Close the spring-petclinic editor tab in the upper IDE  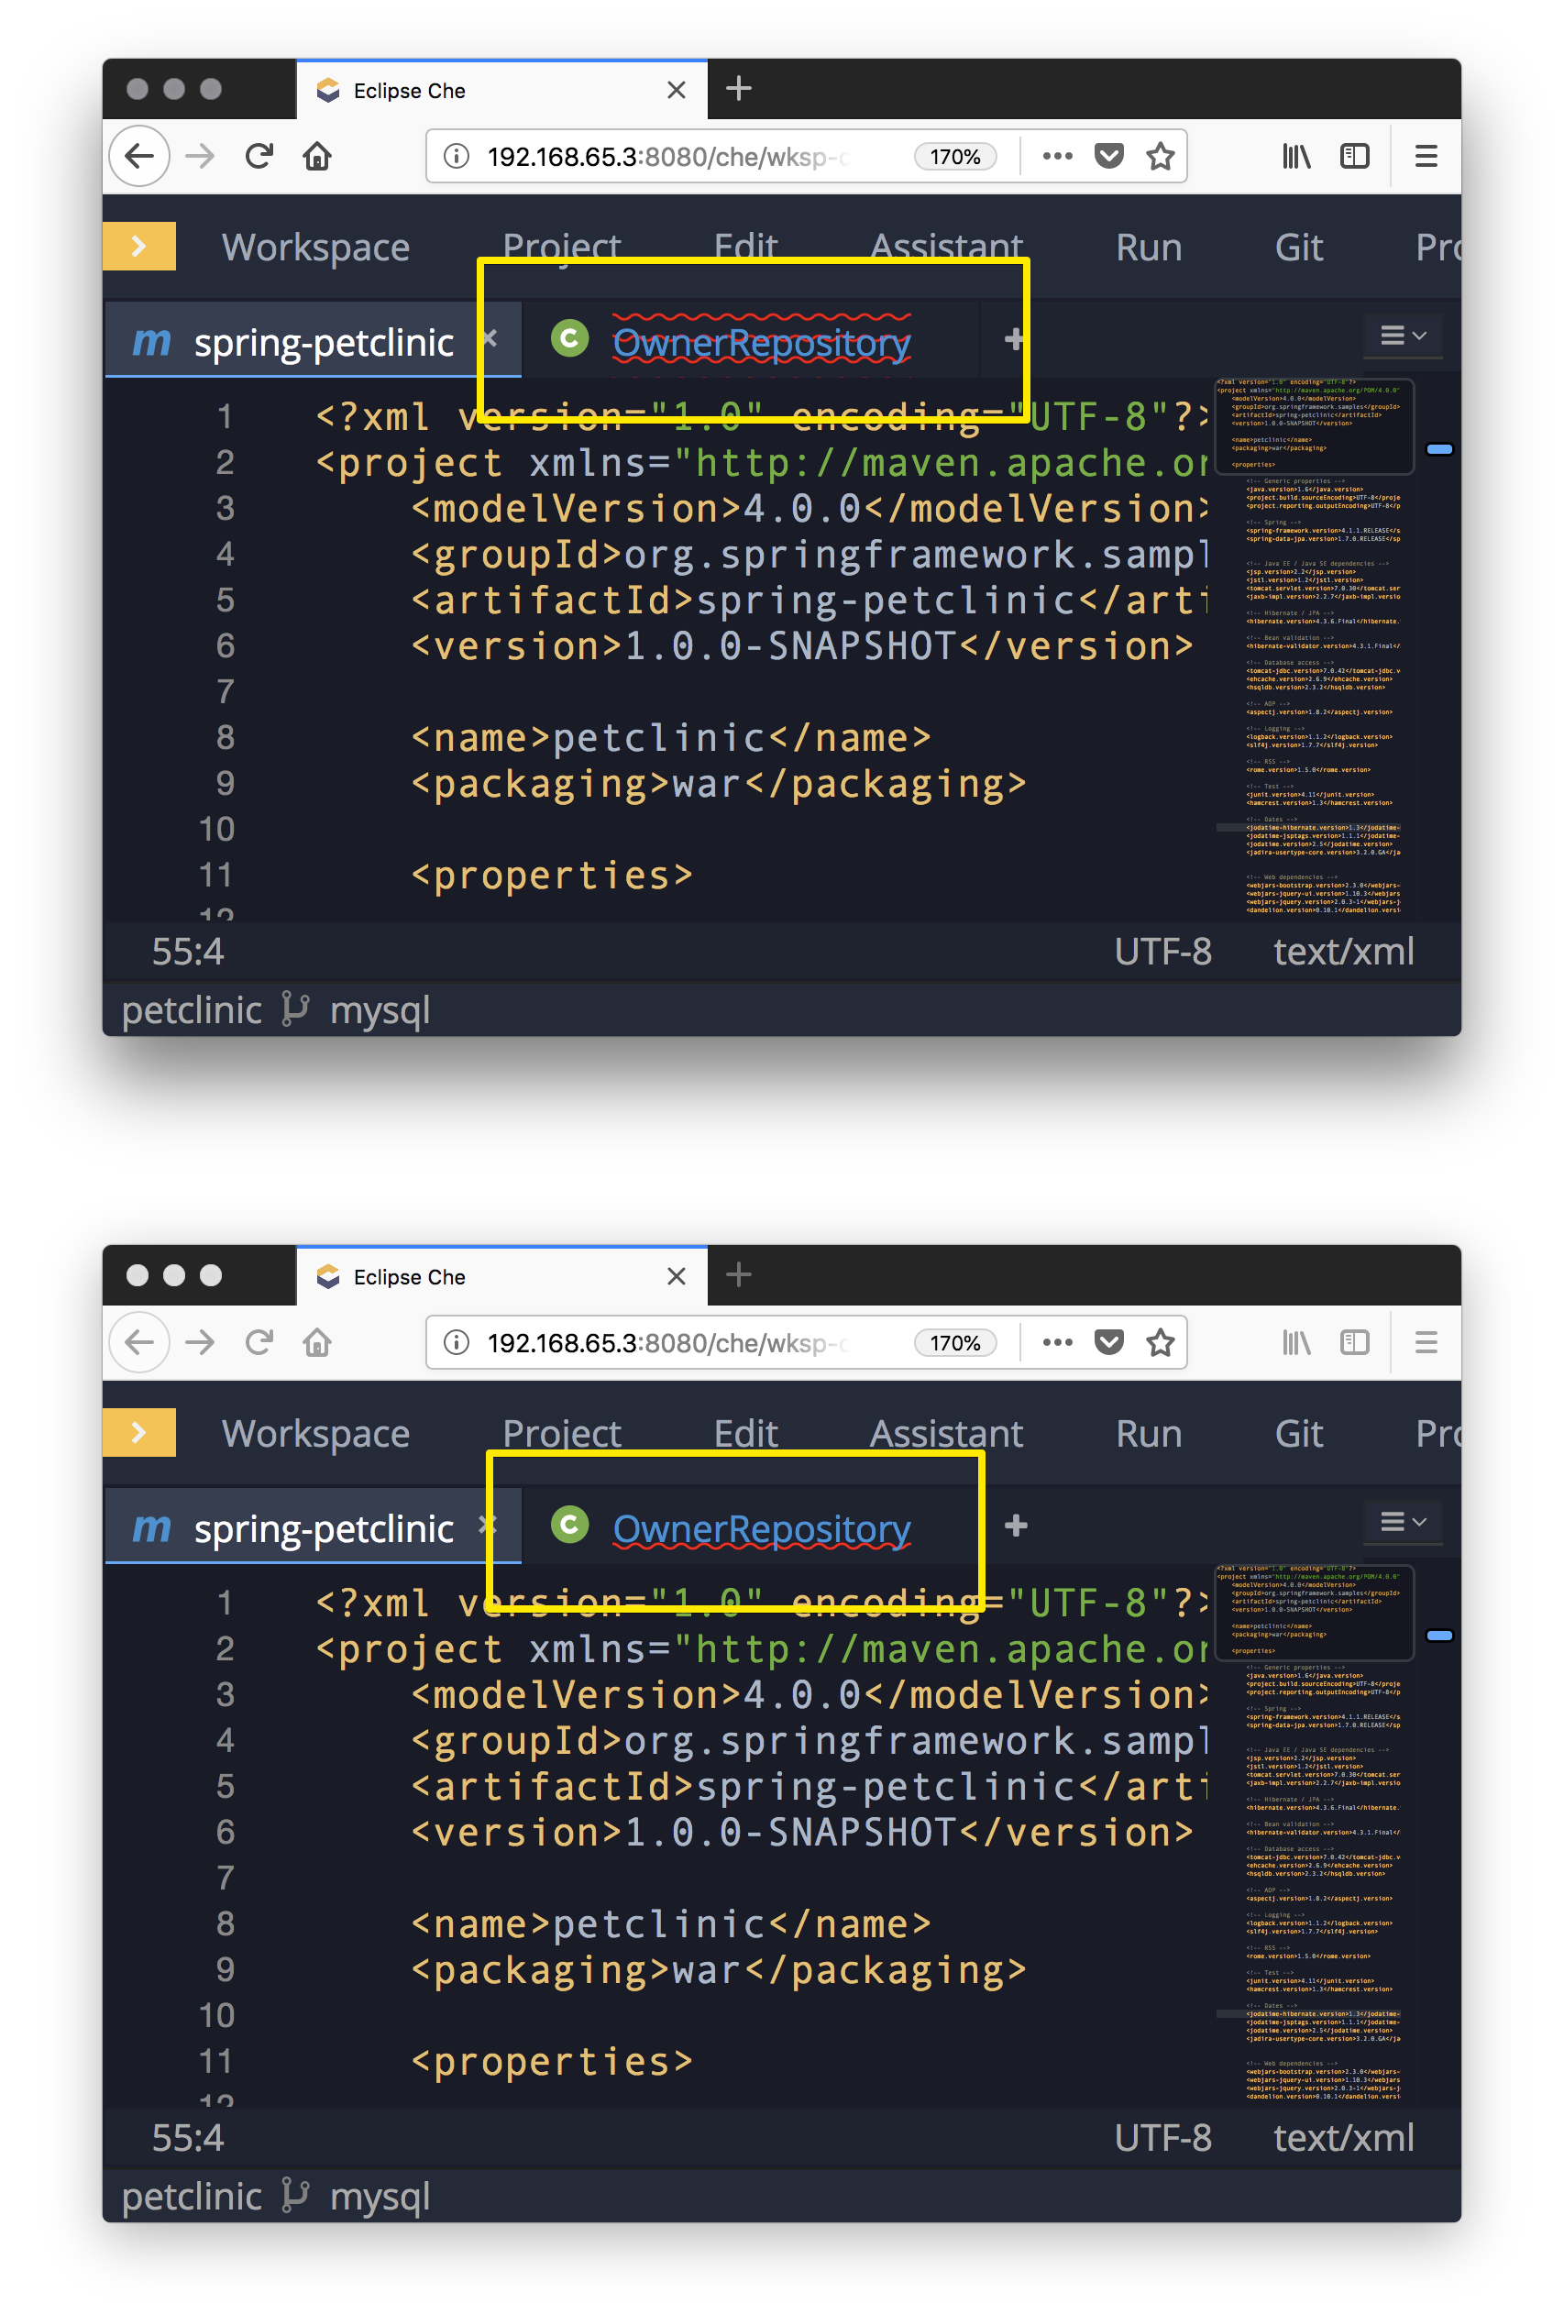[490, 337]
